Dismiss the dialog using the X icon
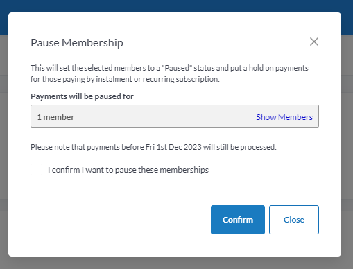The image size is (353, 269). [314, 42]
